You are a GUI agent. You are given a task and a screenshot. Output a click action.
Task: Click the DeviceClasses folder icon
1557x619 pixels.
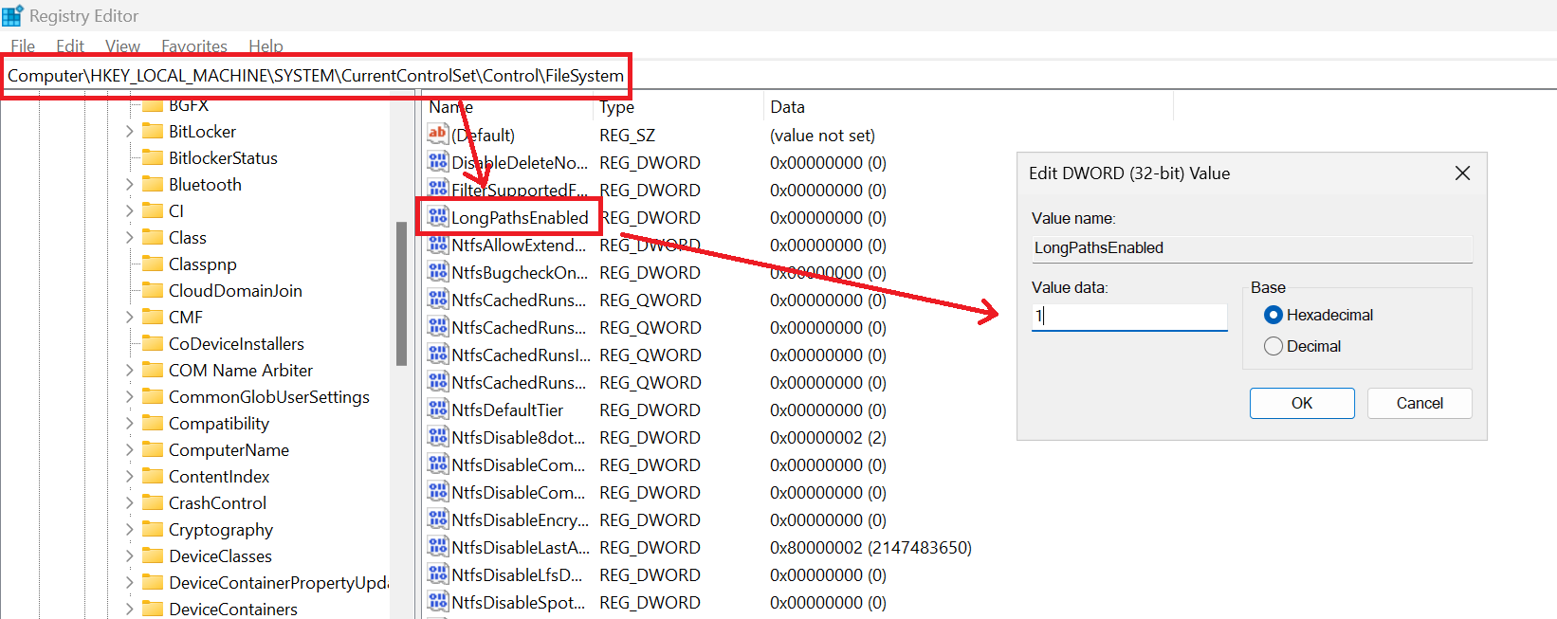[x=153, y=555]
